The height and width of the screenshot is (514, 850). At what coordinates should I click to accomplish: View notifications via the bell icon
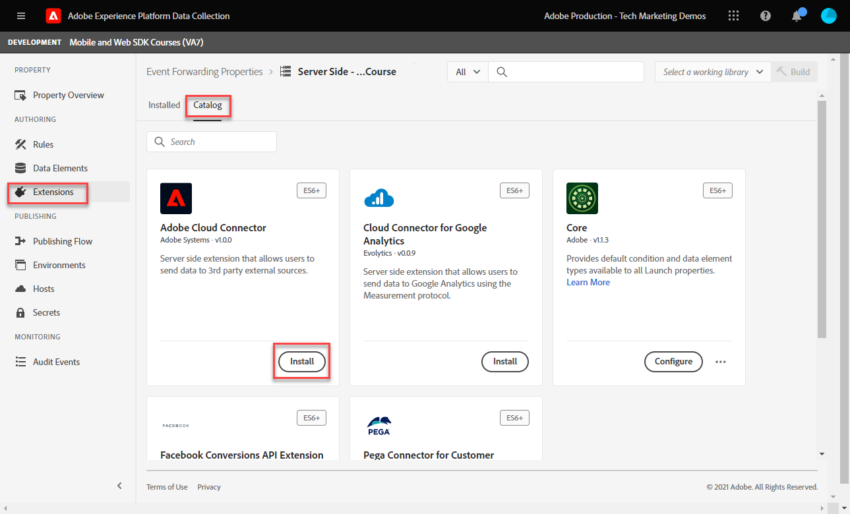tap(797, 16)
